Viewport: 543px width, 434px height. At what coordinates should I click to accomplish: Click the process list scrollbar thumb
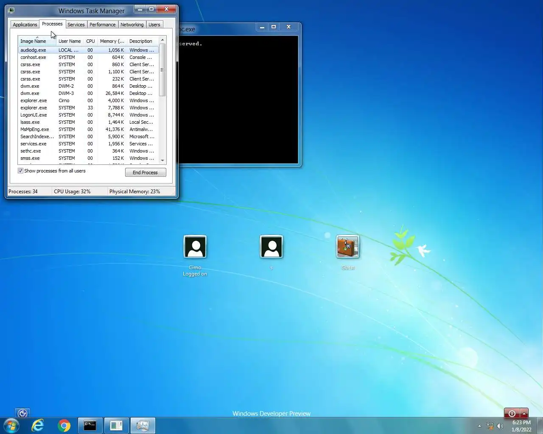click(x=162, y=70)
